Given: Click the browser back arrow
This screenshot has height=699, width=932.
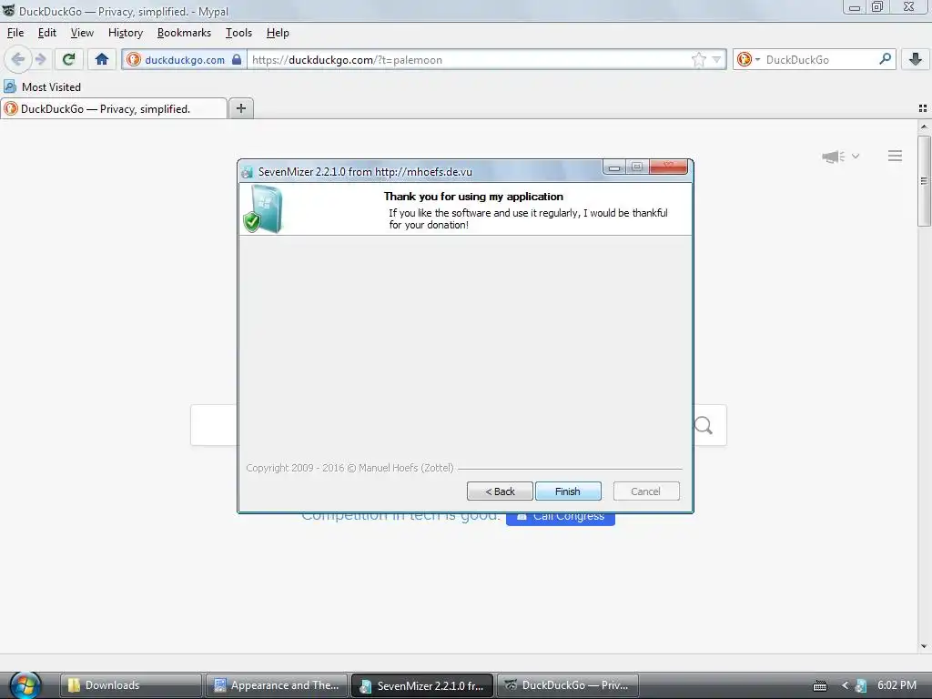Looking at the screenshot, I should point(18,59).
